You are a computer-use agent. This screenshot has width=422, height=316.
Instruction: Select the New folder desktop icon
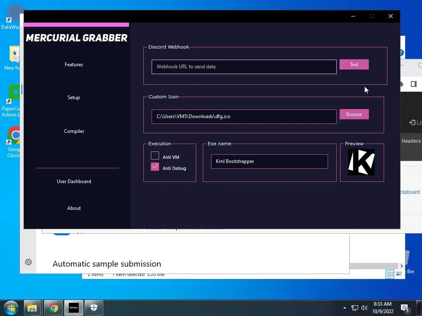(x=12, y=58)
